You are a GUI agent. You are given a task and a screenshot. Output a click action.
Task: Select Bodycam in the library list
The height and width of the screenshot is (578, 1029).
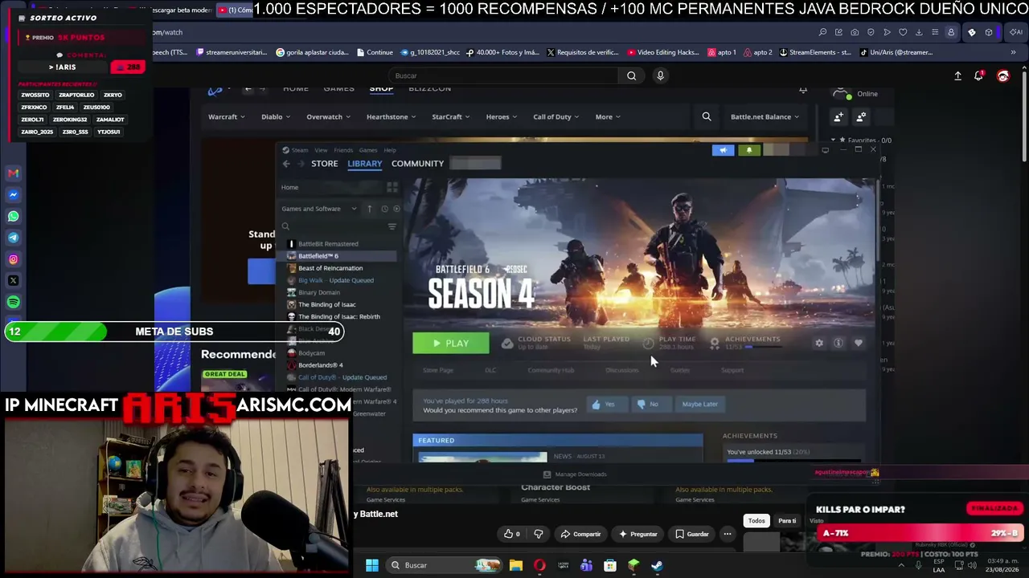[311, 353]
